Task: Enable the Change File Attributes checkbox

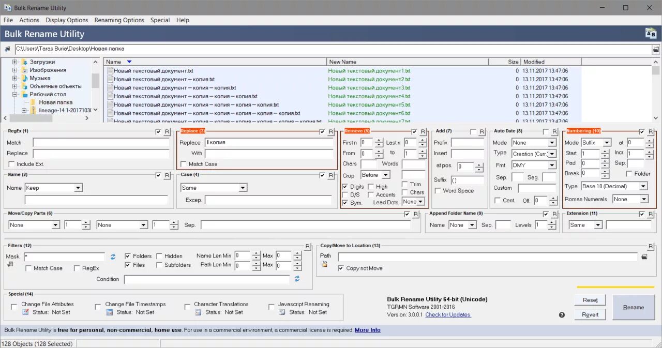Action: (14, 307)
